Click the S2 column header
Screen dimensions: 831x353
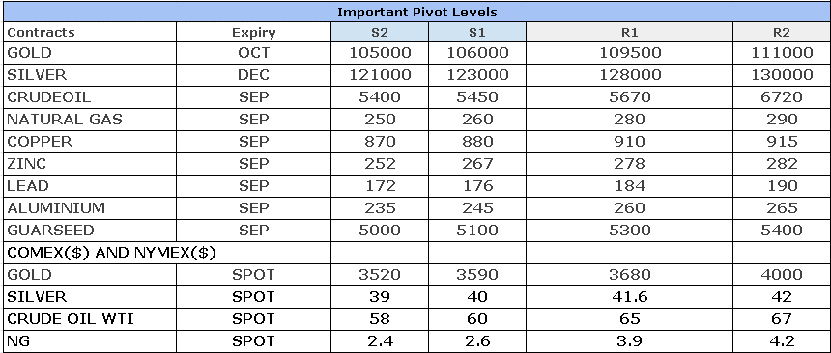[380, 32]
